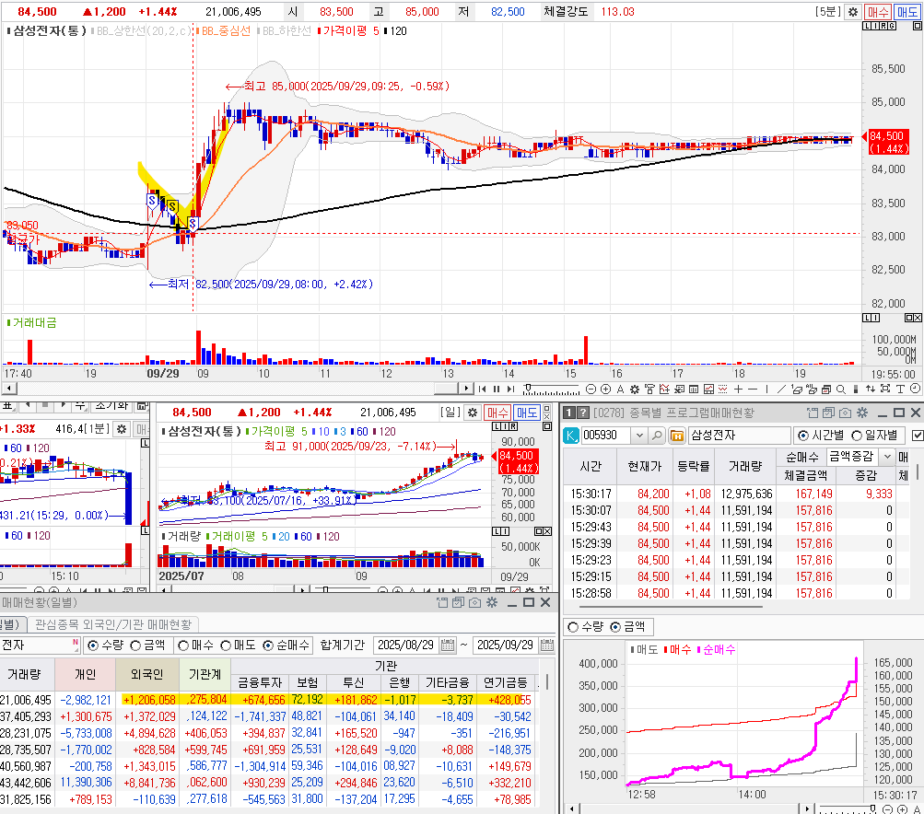The width and height of the screenshot is (924, 814).
Task: Click the right arrow of main chart scrollbar
Action: click(467, 389)
